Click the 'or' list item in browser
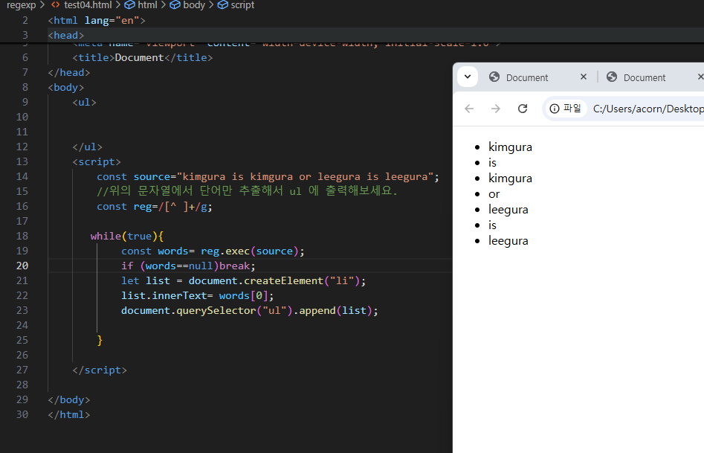This screenshot has width=704, height=453. click(494, 194)
